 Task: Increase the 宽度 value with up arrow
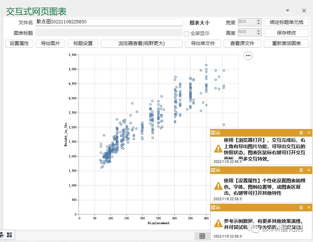(x=258, y=20)
